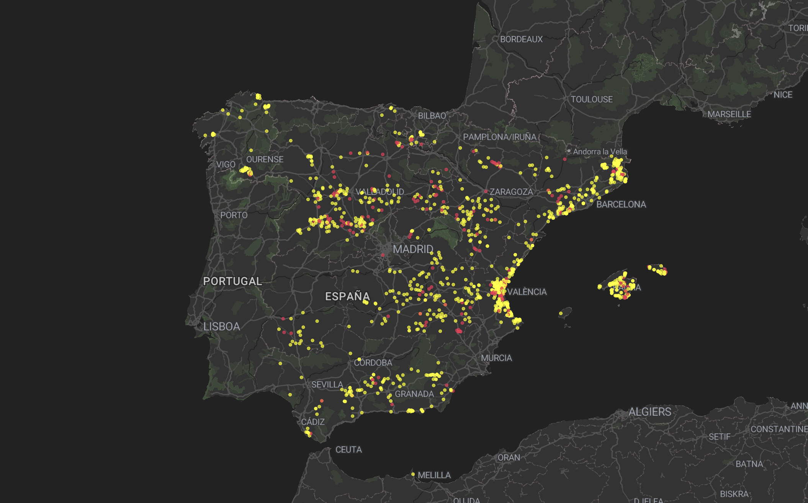This screenshot has width=808, height=503.
Task: Click the PORTUGAL country label
Action: (232, 281)
